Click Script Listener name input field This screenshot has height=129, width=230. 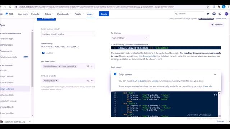[x=68, y=34]
